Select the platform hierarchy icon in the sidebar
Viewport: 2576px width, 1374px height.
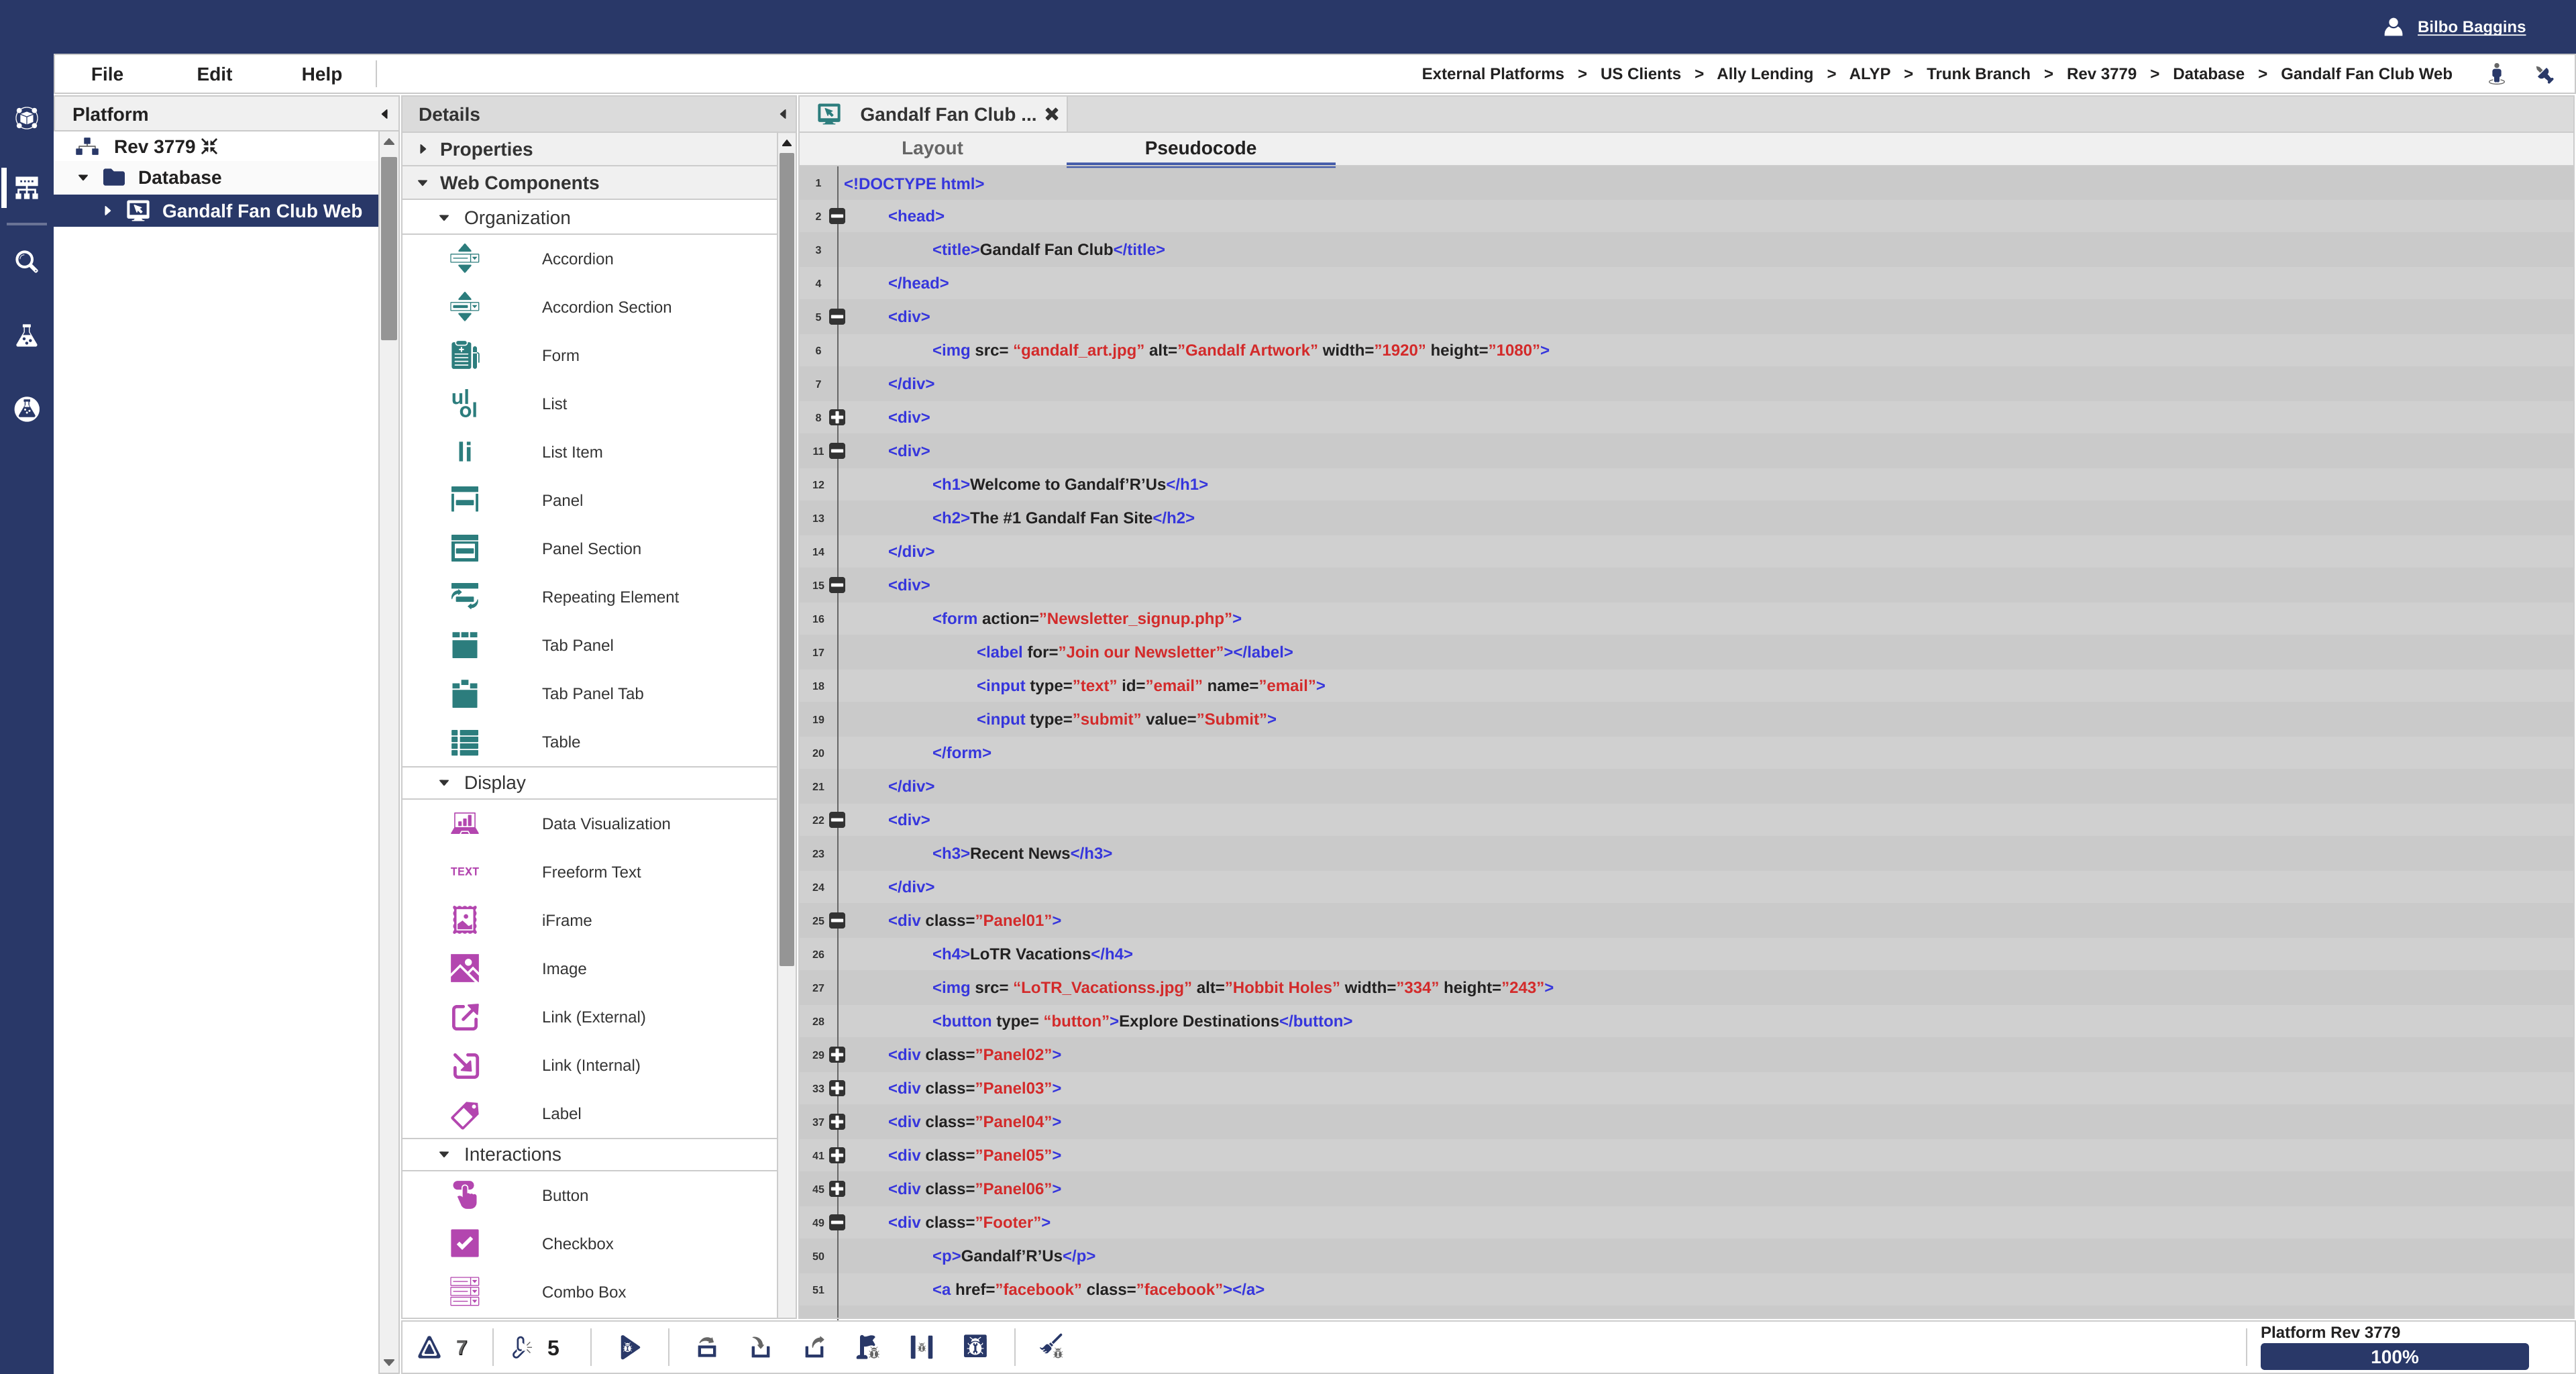tap(26, 186)
